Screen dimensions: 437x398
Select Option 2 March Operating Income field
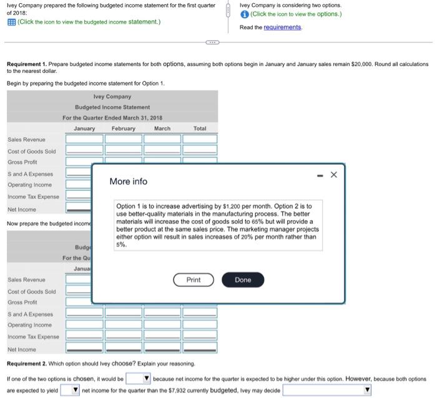coord(162,324)
